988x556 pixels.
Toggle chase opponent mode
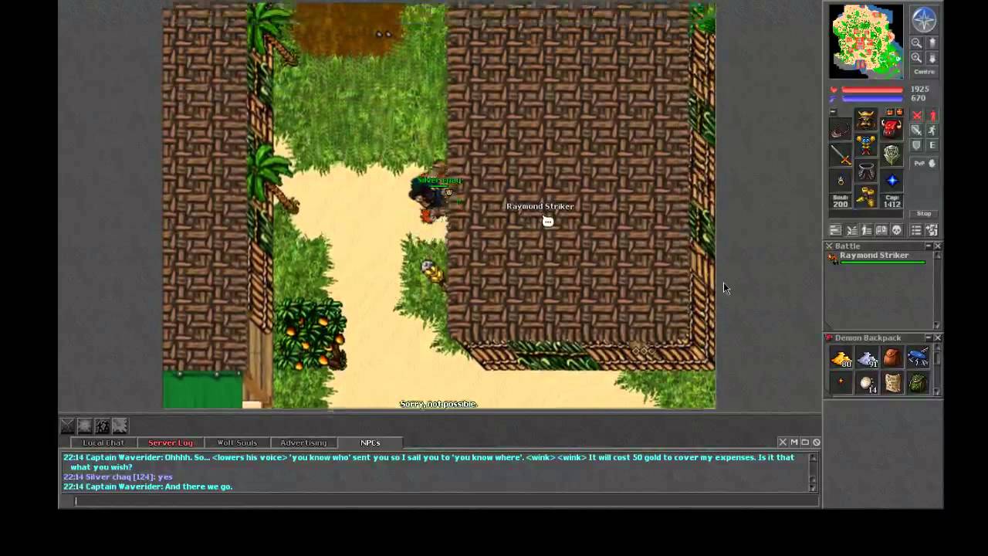coord(932,130)
